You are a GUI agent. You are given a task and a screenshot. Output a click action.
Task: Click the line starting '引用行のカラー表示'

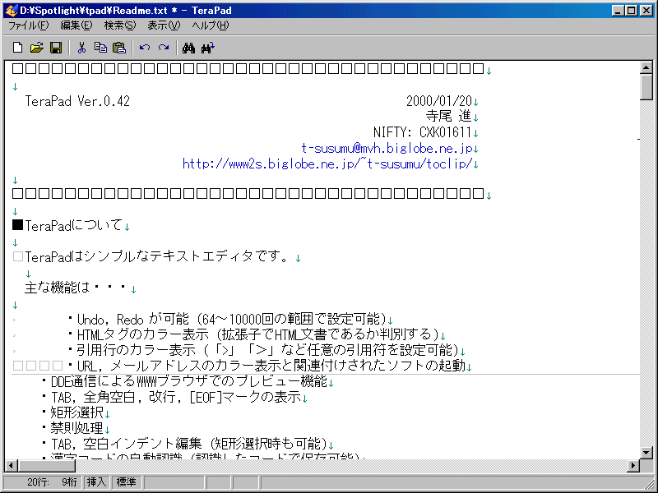(x=263, y=350)
